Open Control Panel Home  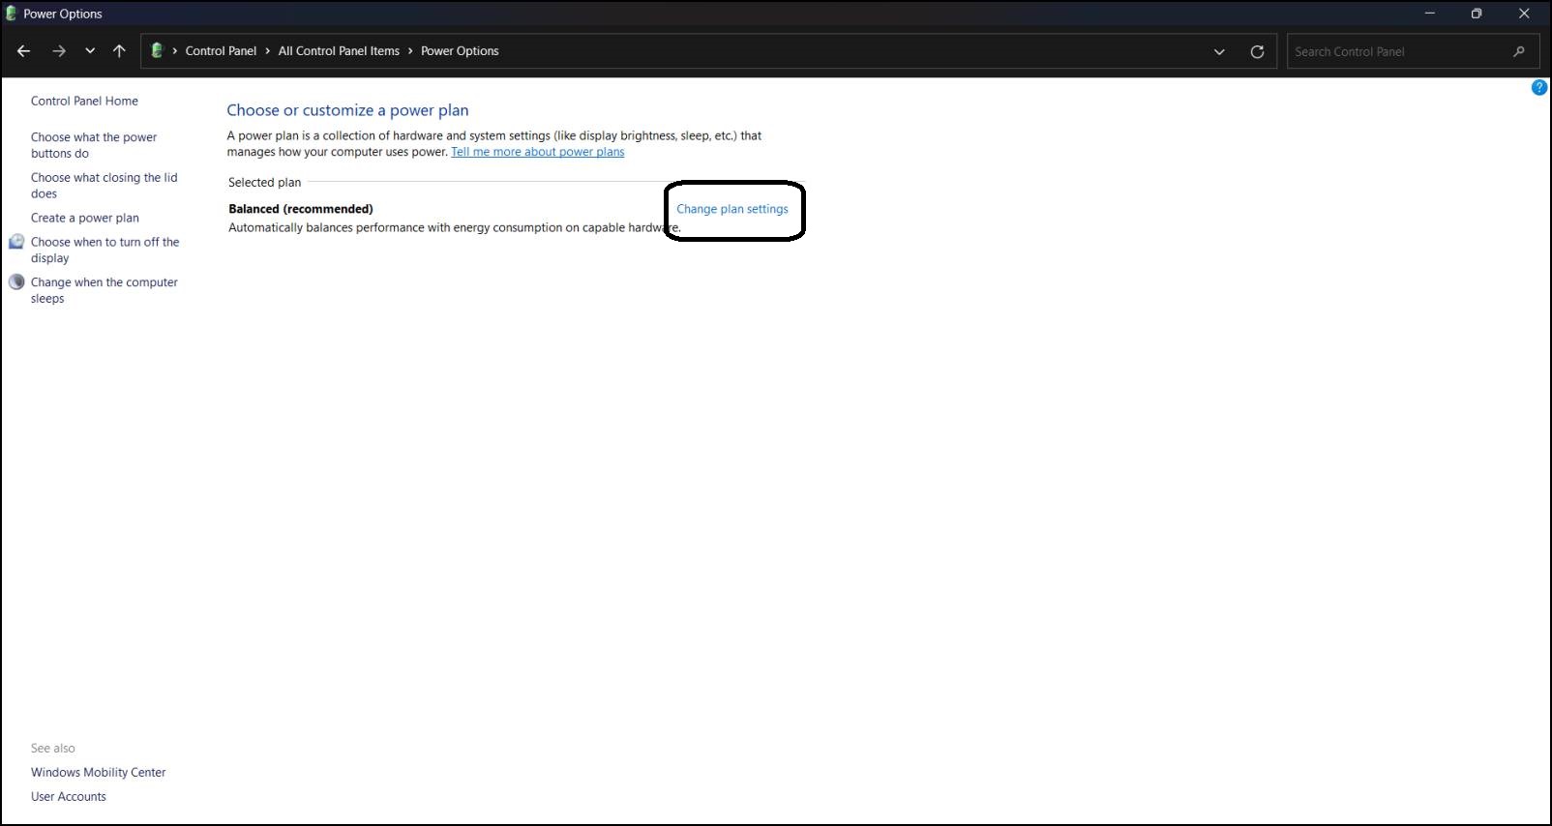[84, 101]
